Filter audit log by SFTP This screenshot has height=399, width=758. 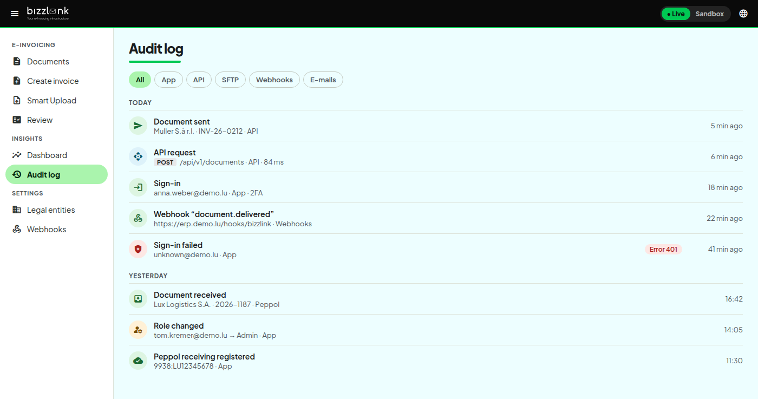(230, 80)
